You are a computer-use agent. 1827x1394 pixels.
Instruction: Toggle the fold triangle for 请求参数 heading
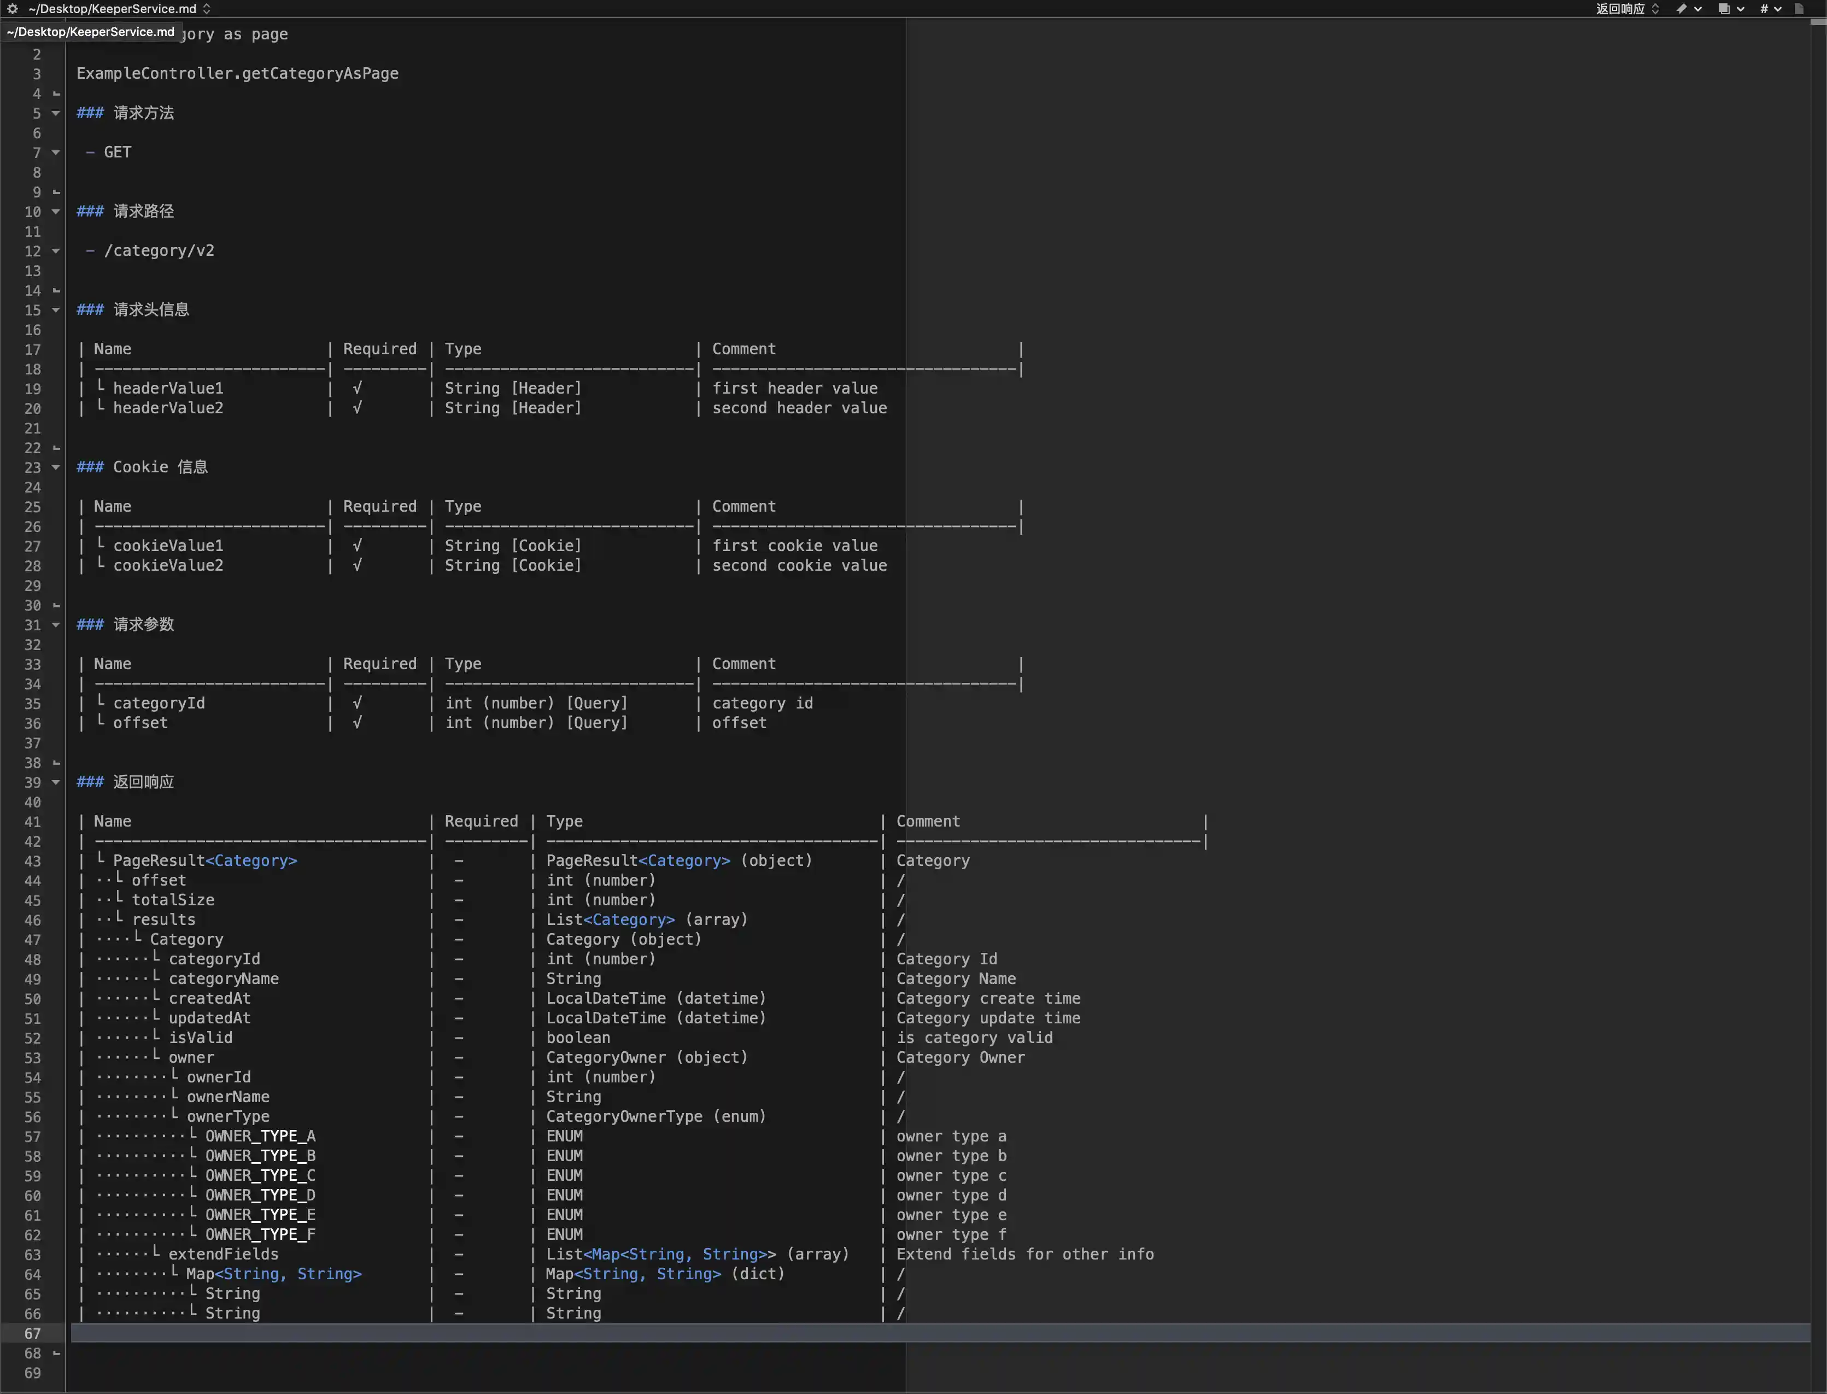click(x=56, y=625)
